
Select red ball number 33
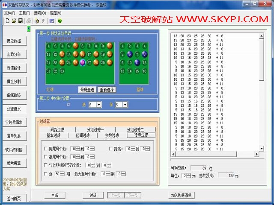[62, 71]
